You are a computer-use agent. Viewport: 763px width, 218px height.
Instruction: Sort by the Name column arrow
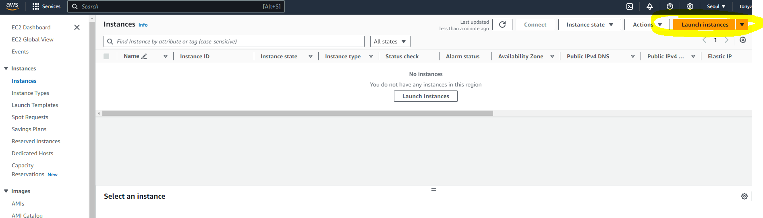(166, 56)
